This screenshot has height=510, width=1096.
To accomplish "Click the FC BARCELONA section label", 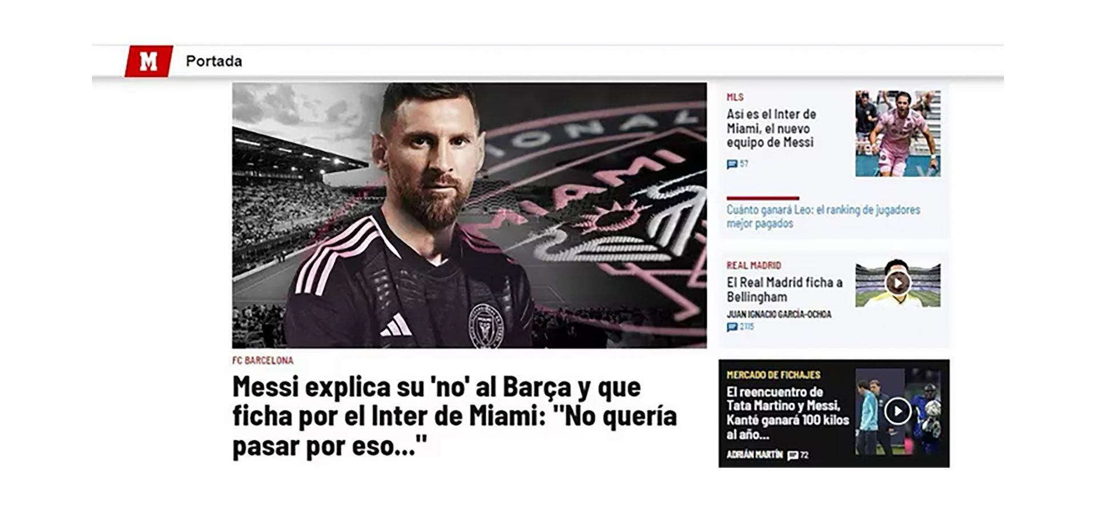I will point(263,360).
